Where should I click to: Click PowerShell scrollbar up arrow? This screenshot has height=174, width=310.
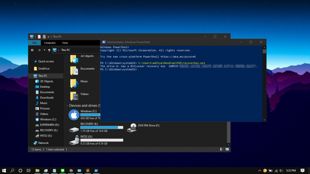264,48
